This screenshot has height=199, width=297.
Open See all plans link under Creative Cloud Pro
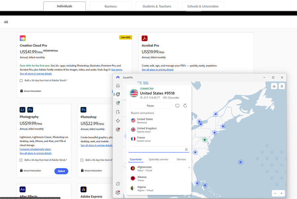coord(36,74)
